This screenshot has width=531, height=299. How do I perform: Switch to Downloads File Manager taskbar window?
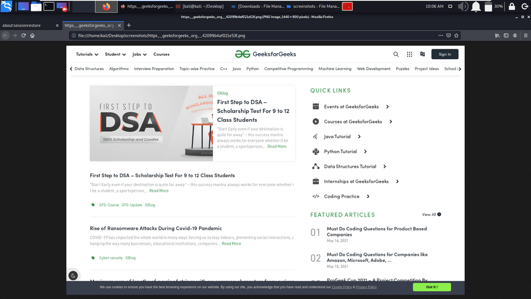(257, 7)
